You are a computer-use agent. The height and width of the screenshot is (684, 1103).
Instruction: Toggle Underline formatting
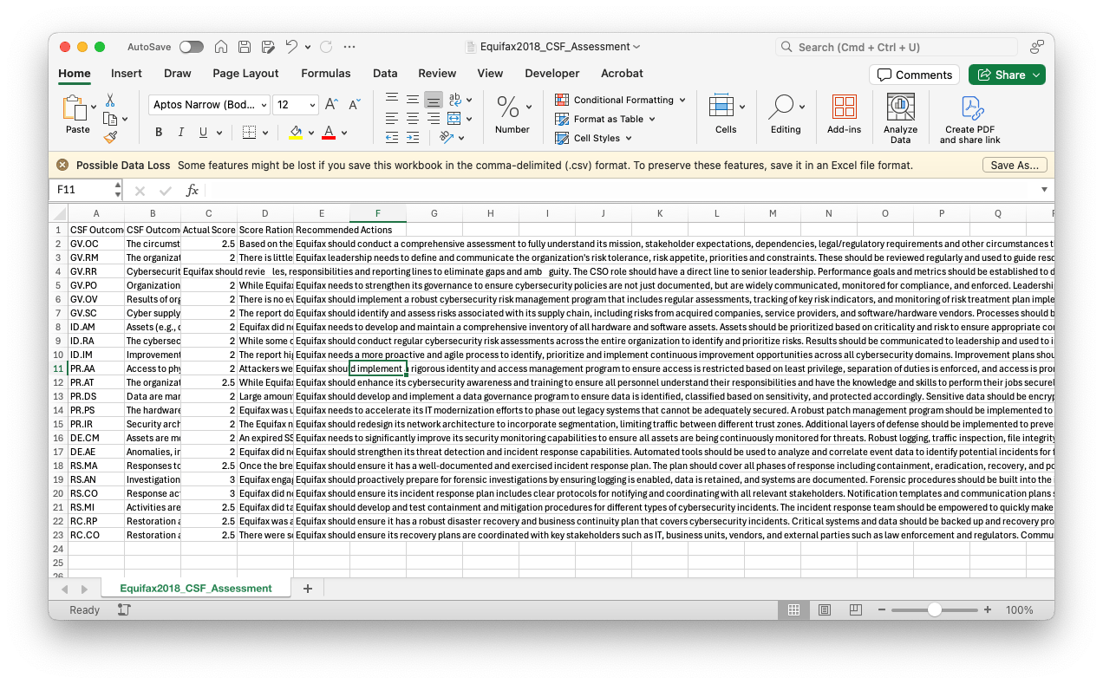coord(204,133)
